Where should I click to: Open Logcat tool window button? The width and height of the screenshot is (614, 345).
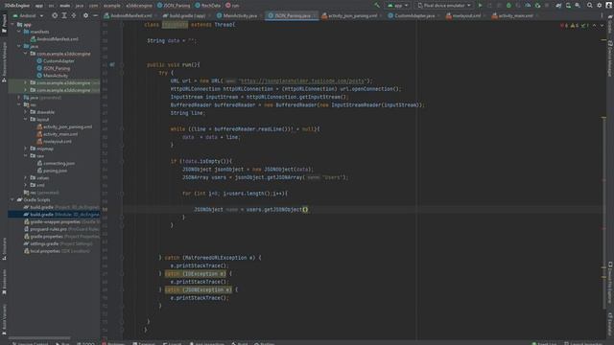[x=173, y=343]
